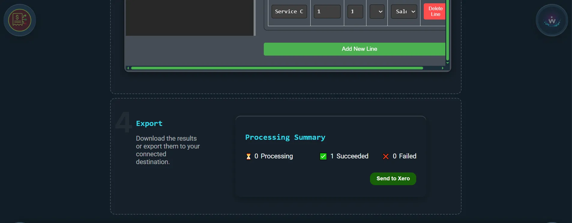Click the 'Processing Summary' heading
Viewport: 572px width, 223px height.
click(x=285, y=137)
